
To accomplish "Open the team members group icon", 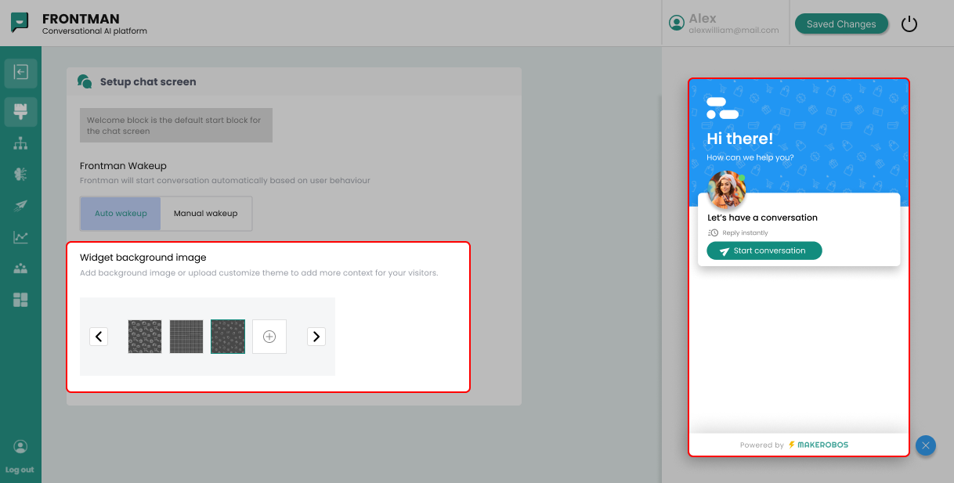I will point(20,269).
